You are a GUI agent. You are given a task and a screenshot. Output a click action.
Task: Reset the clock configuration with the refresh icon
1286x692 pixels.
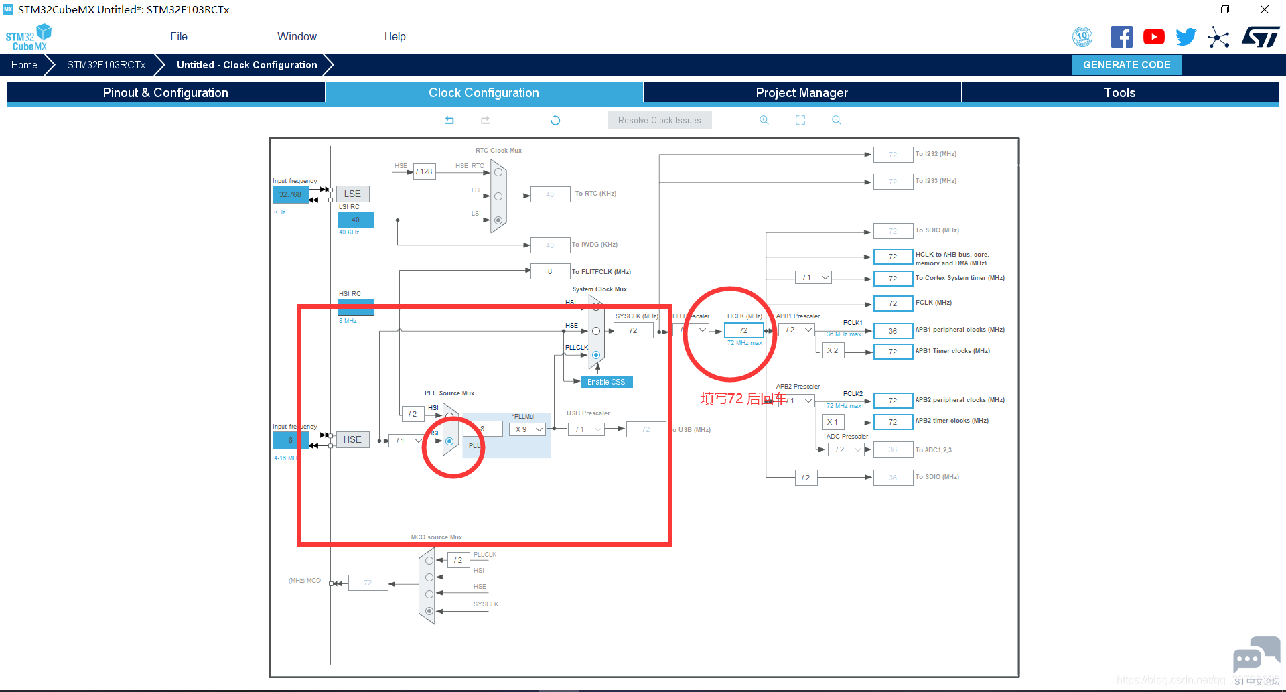coord(555,120)
